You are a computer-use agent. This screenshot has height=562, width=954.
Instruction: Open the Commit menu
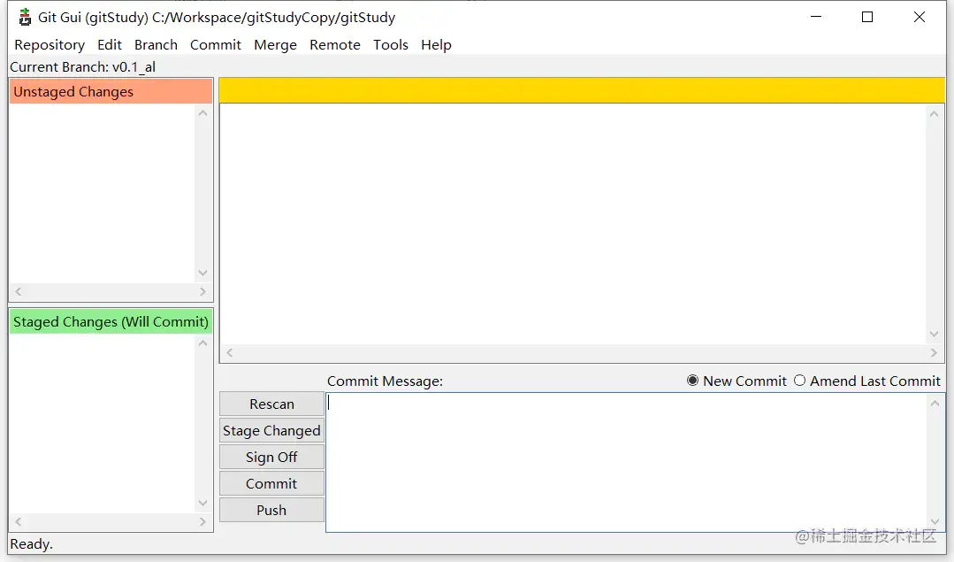click(216, 45)
